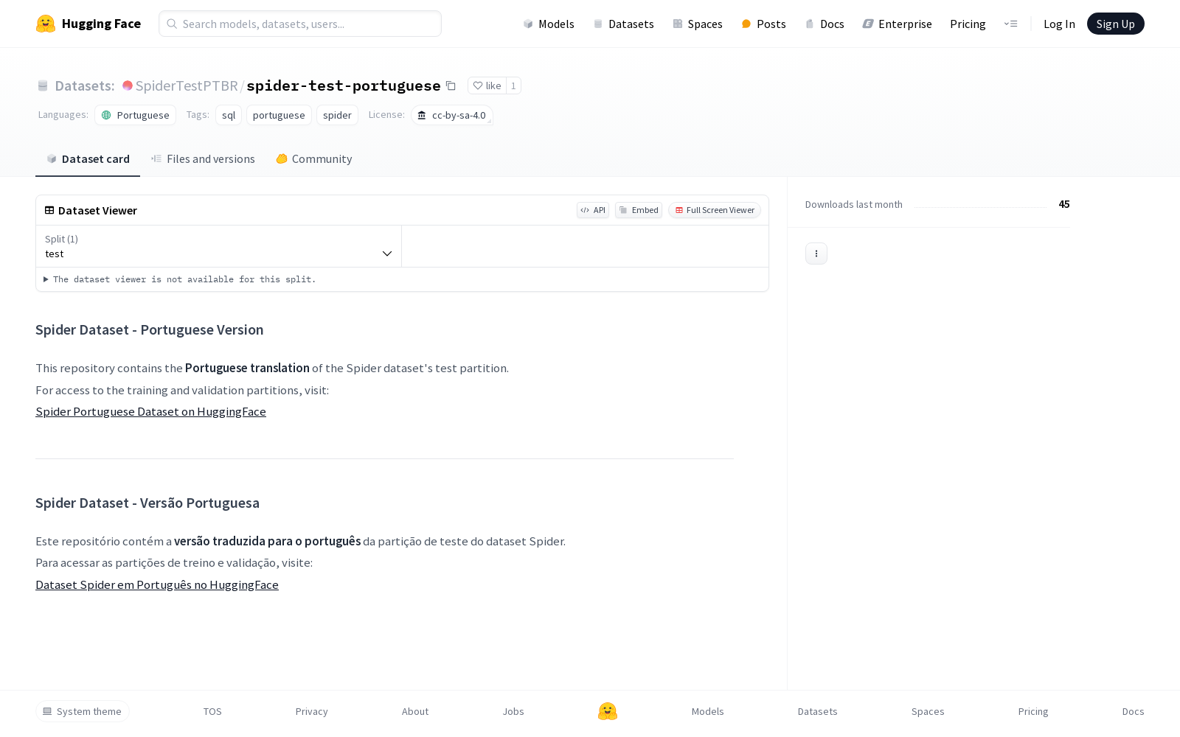Click the sql tag
The width and height of the screenshot is (1180, 737).
(229, 115)
